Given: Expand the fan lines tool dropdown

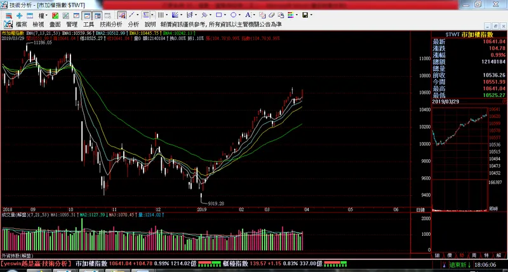Looking at the screenshot, I should tap(181, 15).
